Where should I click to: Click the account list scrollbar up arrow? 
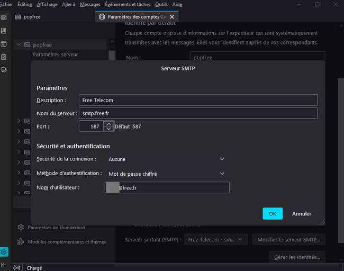[x=112, y=41]
